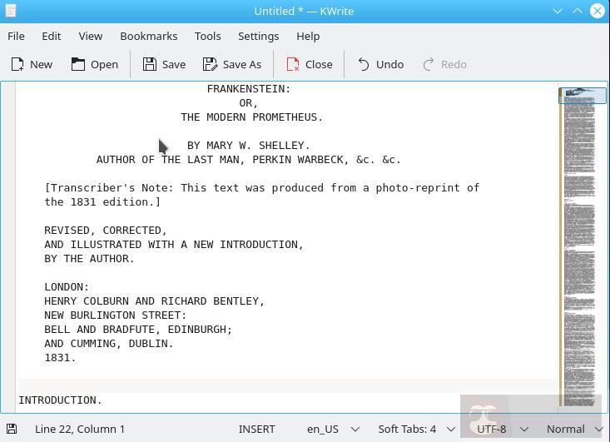Open the Tools menu
Viewport: 610px width, 442px height.
[207, 36]
